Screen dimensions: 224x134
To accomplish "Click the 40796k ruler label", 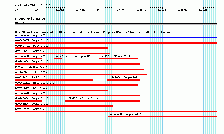I will (40, 10).
